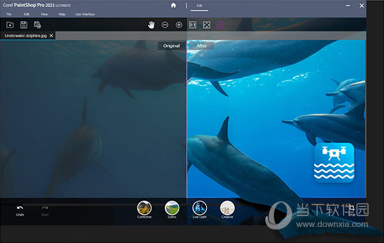384x243 pixels.
Task: Click the Save floppy disk icon
Action: [x=24, y=25]
